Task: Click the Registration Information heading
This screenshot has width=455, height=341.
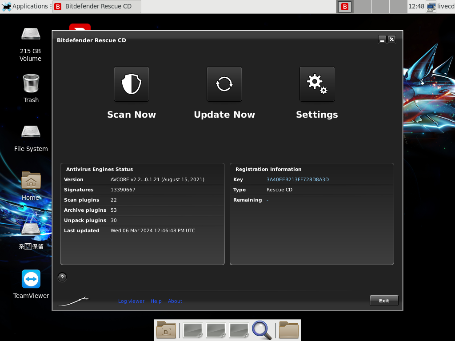Action: 268,169
